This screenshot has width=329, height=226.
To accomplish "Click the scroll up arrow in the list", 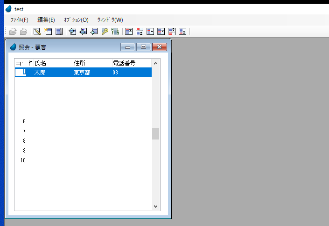I will click(x=156, y=63).
